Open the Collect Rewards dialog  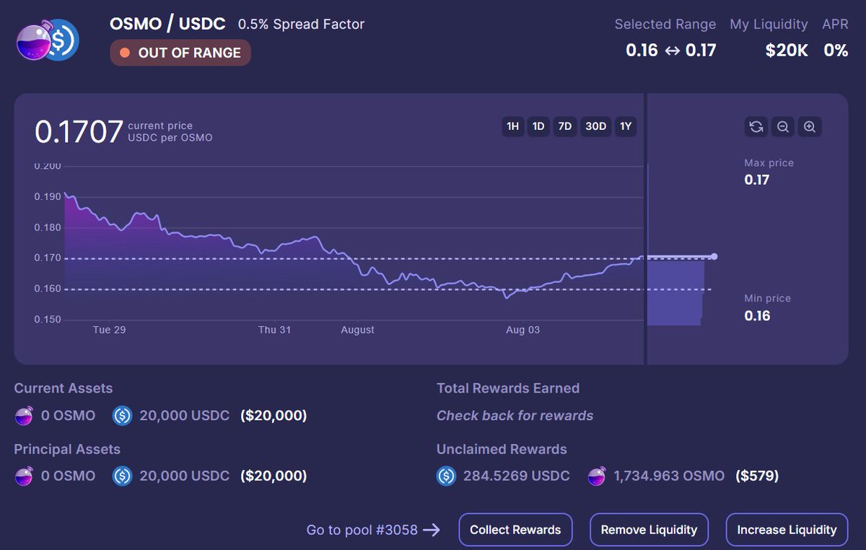[515, 529]
